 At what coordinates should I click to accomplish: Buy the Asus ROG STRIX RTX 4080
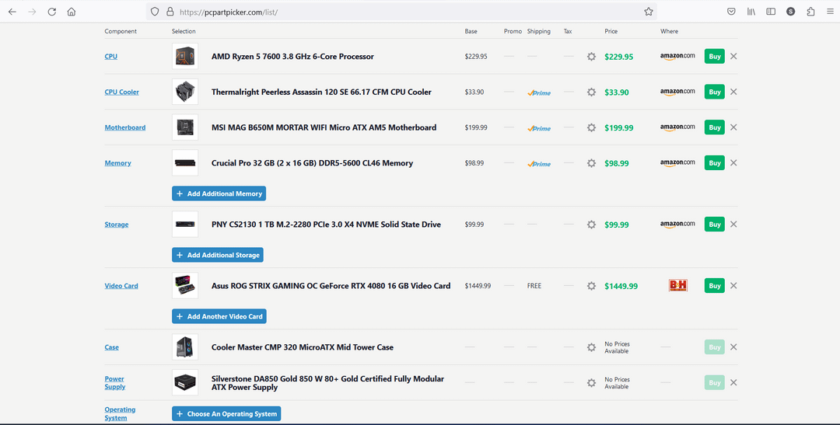point(715,286)
